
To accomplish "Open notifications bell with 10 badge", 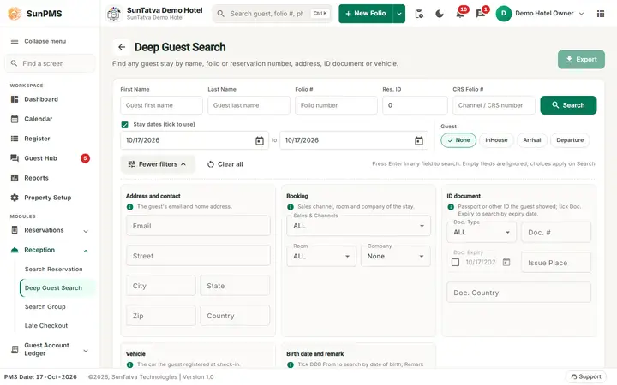I will point(460,14).
